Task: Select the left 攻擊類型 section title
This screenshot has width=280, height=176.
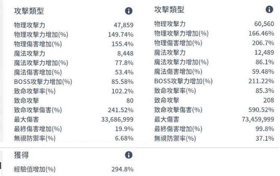Action: coord(29,11)
